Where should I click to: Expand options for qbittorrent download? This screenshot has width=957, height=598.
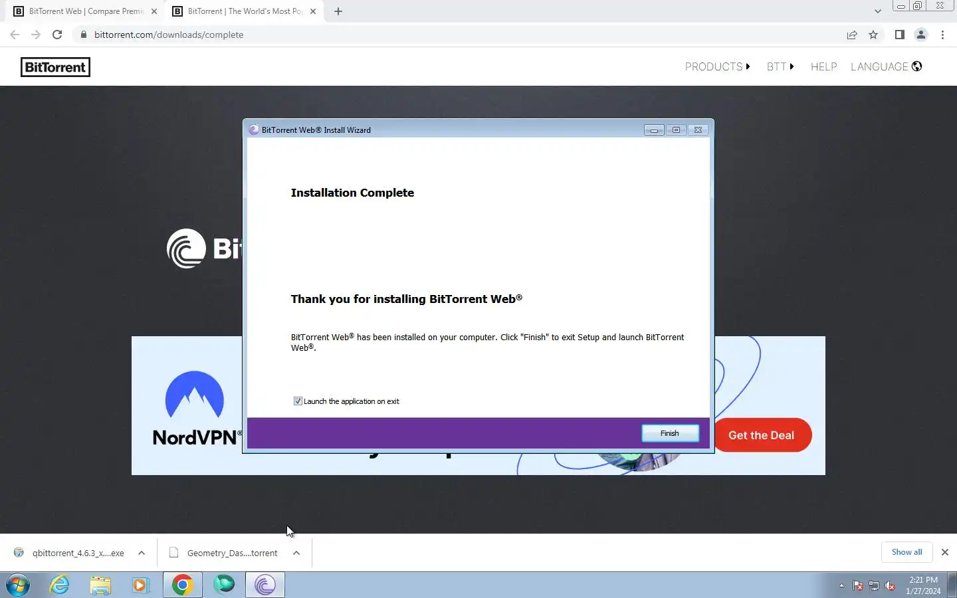142,553
